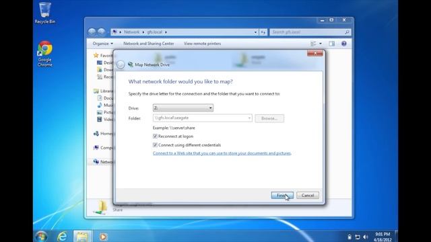Open the Google Chrome desktop shortcut
This screenshot has width=431, height=242.
(45, 54)
